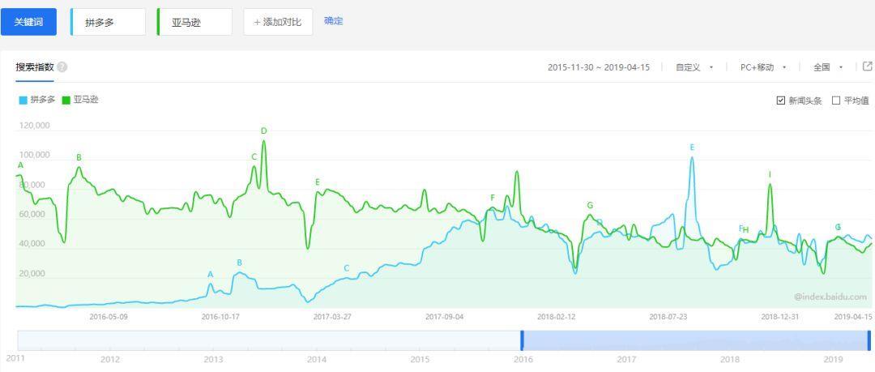Click the help icon beside 搜索指数
The width and height of the screenshot is (875, 372).
tap(62, 67)
